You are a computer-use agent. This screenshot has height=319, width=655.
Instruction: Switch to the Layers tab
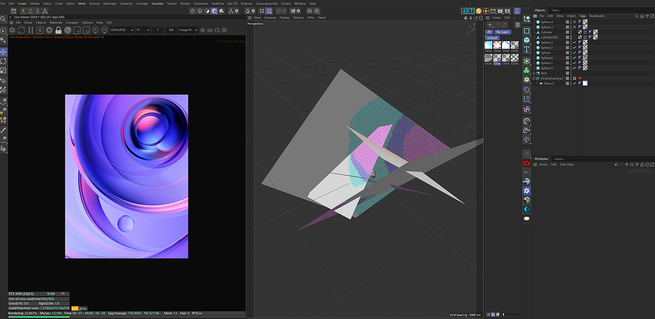click(x=559, y=158)
